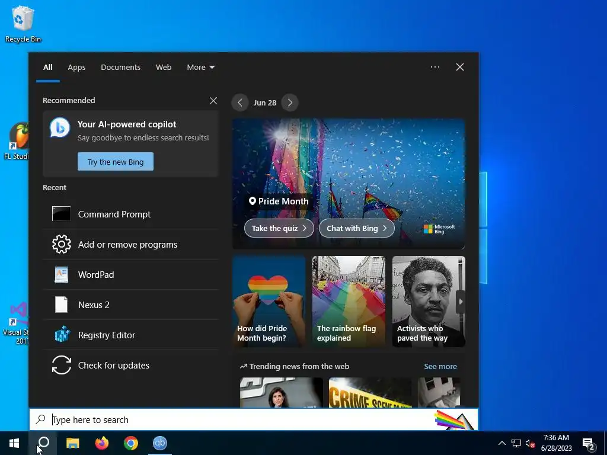Switch to the Apps tab
This screenshot has height=455, width=607.
tap(76, 68)
